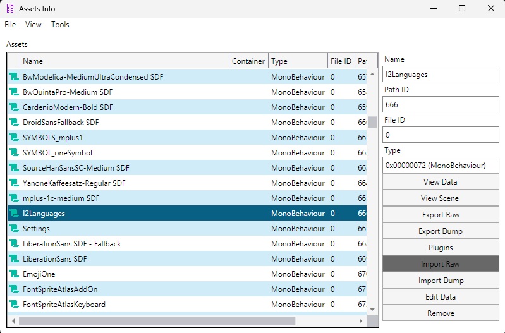Open the File menu
The image size is (505, 333).
(10, 25)
